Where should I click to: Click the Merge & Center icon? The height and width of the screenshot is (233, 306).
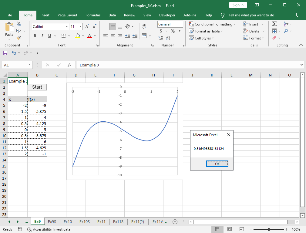[144, 36]
